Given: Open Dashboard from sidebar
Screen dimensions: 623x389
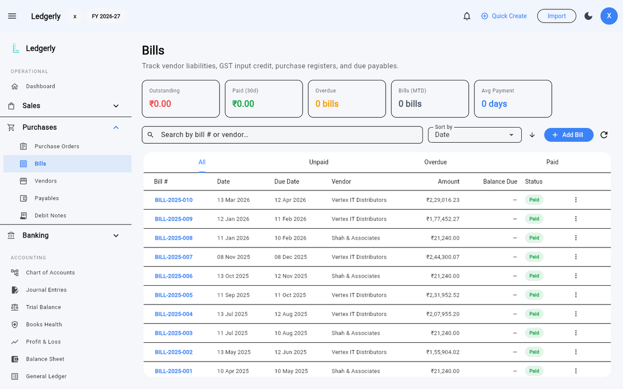Looking at the screenshot, I should (x=66, y=86).
